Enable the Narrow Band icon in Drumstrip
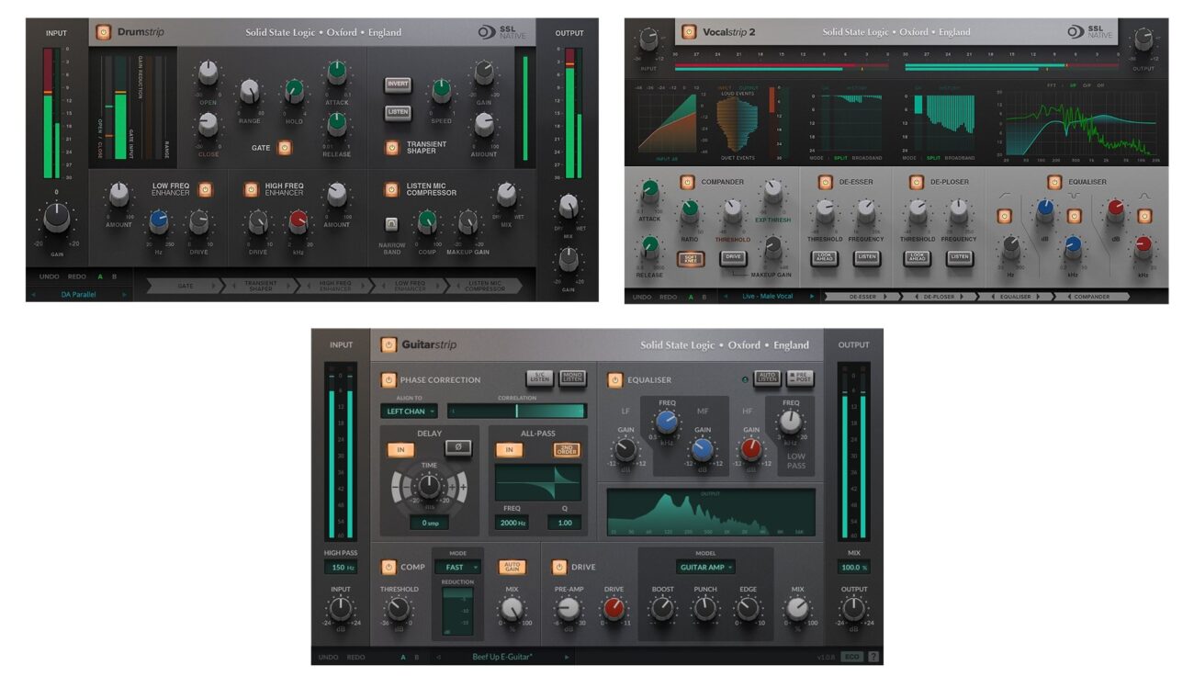The height and width of the screenshot is (688, 1194). [392, 224]
